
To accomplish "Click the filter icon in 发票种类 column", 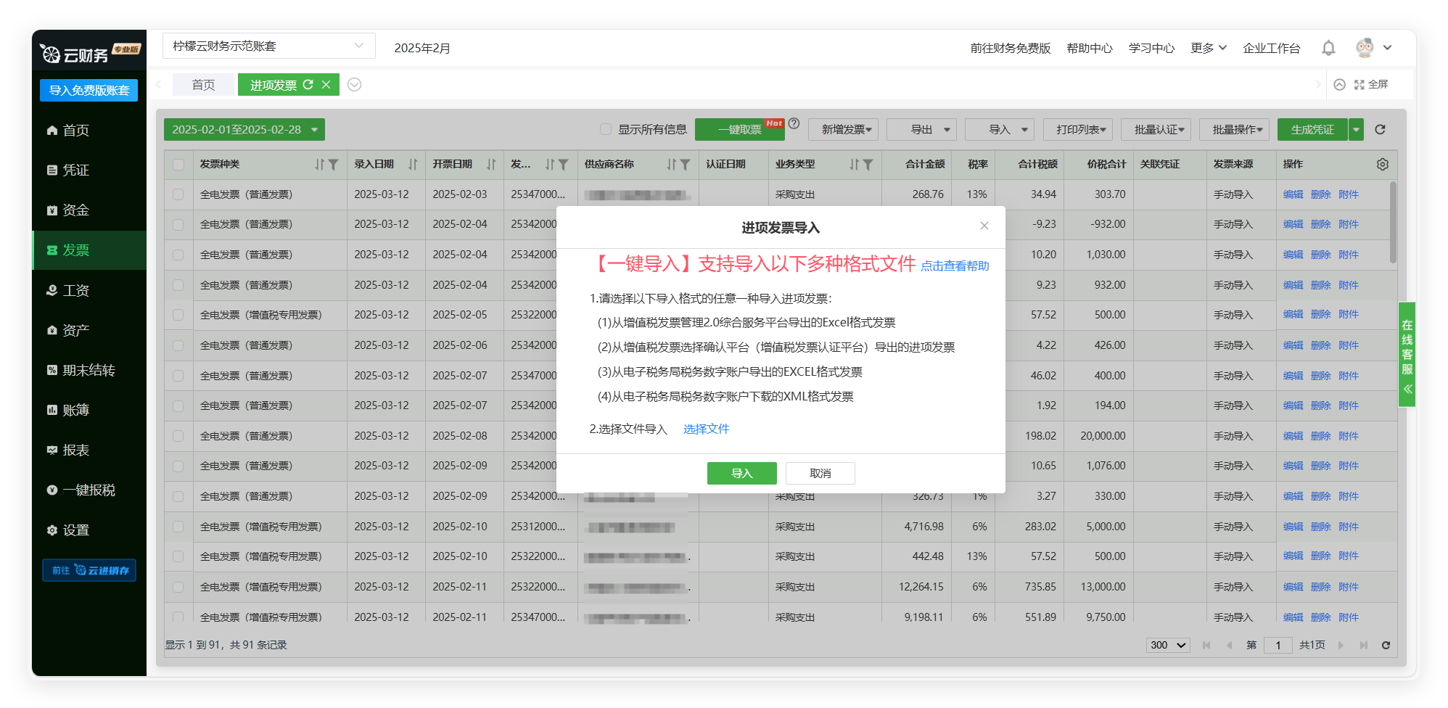I will click(334, 165).
